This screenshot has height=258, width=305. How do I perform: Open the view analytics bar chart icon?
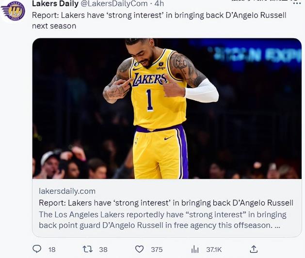(x=195, y=249)
